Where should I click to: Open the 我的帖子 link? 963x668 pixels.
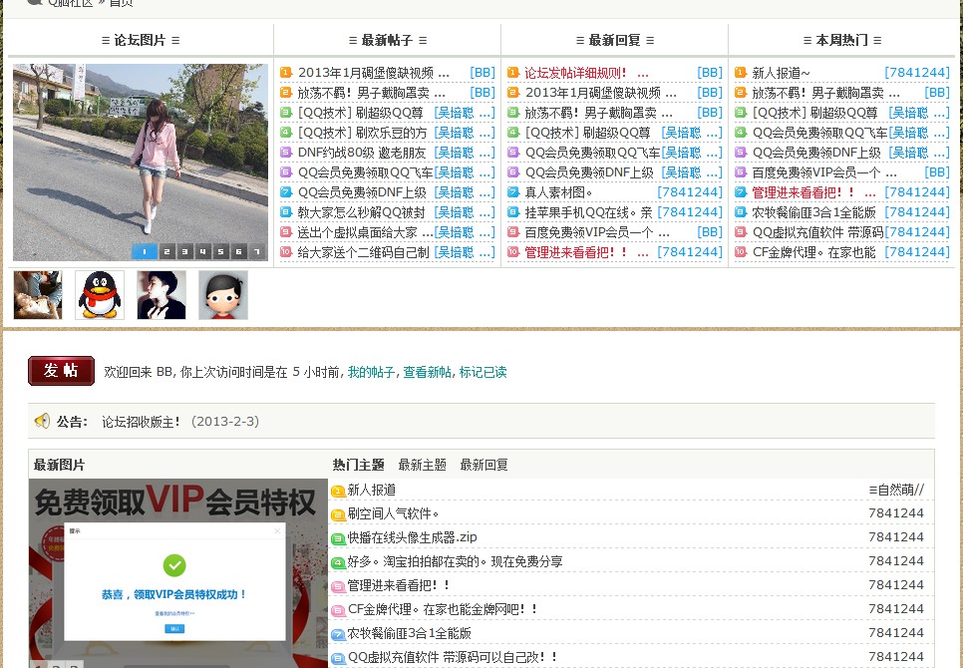point(371,372)
